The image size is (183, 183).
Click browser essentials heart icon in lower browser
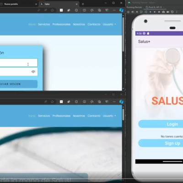107,102
